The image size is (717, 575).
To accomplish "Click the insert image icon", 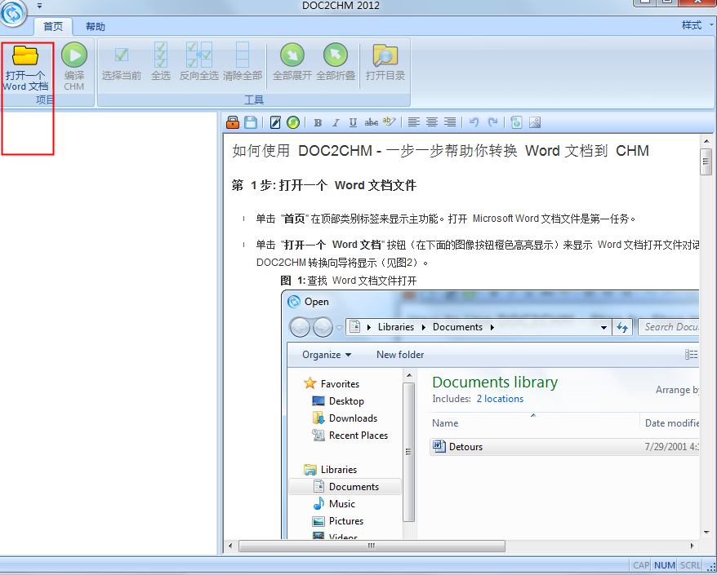I will [x=535, y=122].
